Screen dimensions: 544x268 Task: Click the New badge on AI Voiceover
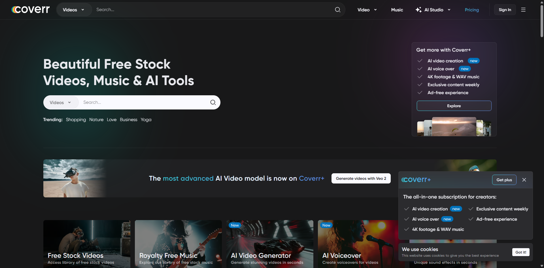(x=326, y=225)
